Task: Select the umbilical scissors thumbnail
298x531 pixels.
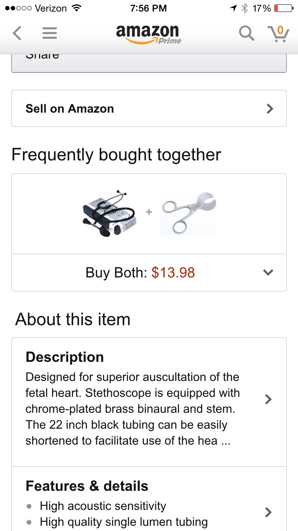Action: tap(188, 213)
